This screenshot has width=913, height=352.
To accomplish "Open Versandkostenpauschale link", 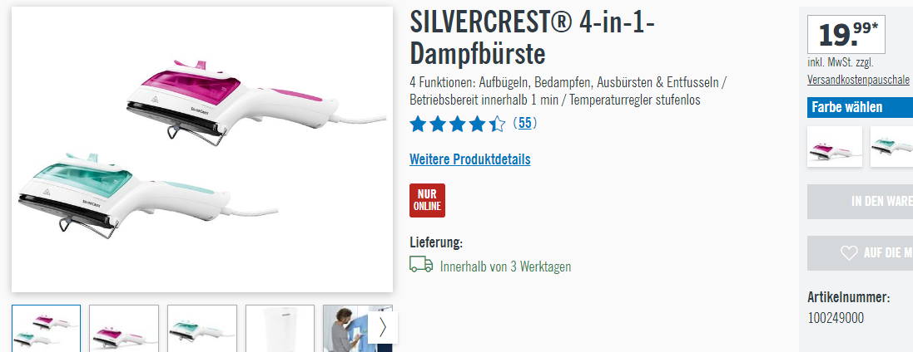I will tap(858, 80).
